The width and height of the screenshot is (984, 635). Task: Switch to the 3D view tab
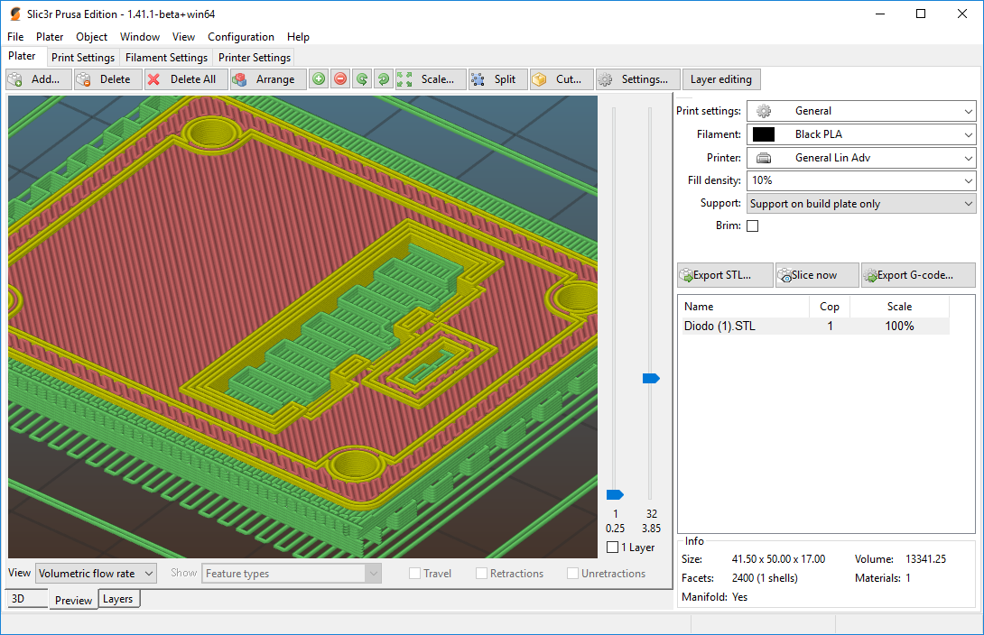point(27,599)
